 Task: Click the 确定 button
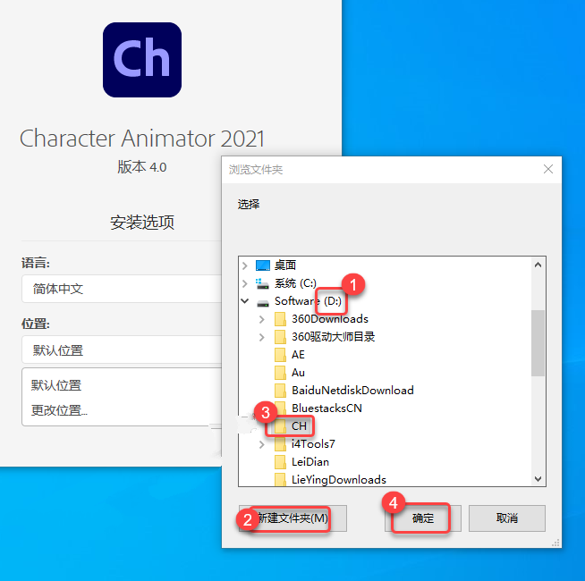coord(423,518)
